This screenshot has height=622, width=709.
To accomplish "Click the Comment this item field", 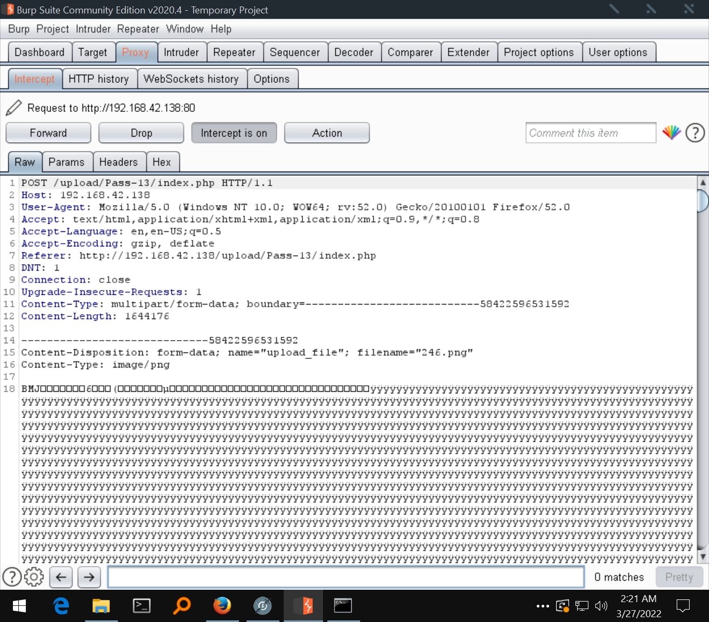I will (x=591, y=133).
